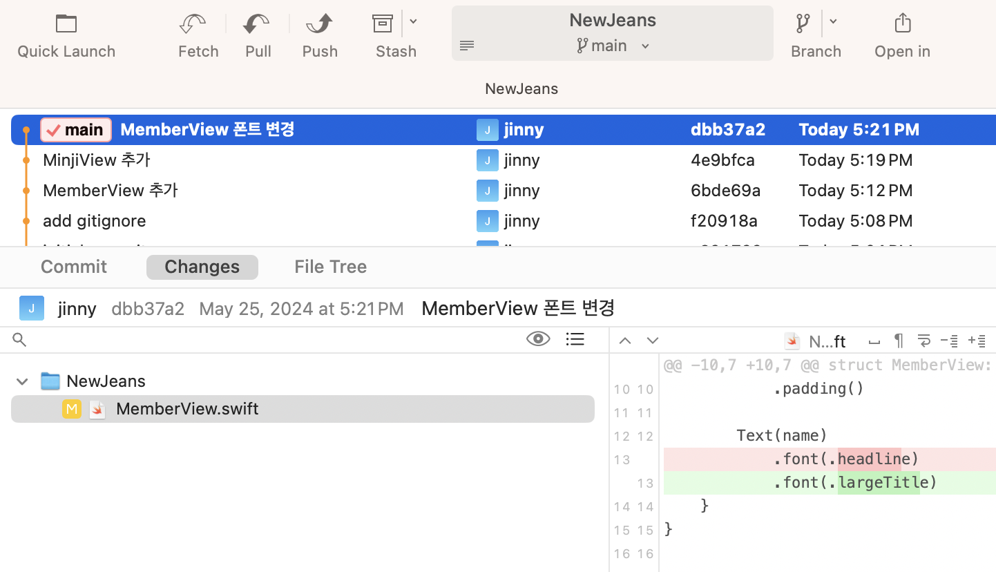The width and height of the screenshot is (996, 572).
Task: Select the add gitignore commit
Action: [504, 221]
